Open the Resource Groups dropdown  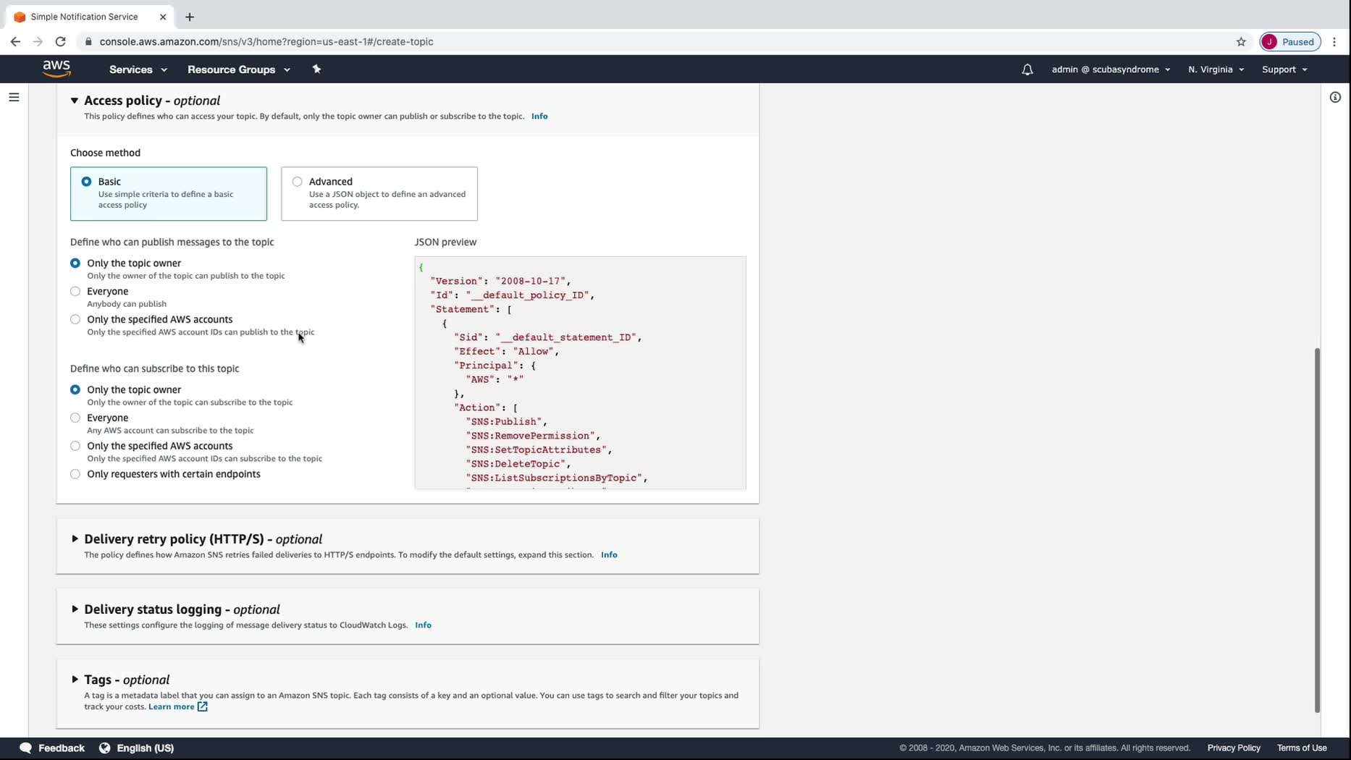[239, 69]
